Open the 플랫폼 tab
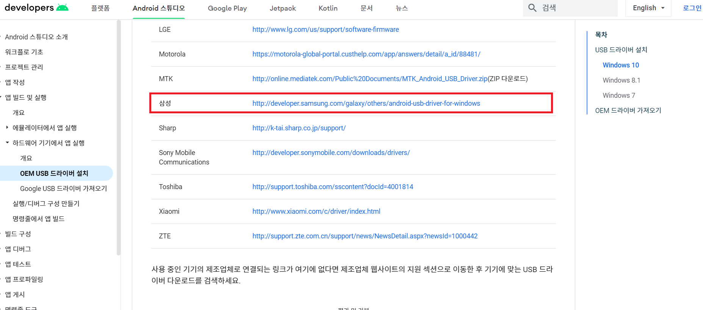The height and width of the screenshot is (310, 703). click(x=100, y=8)
